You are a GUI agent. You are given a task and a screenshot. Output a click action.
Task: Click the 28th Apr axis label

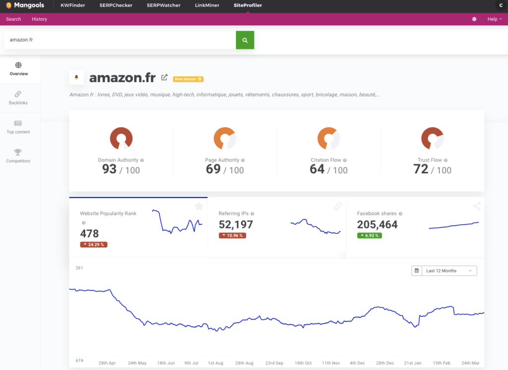(x=107, y=363)
